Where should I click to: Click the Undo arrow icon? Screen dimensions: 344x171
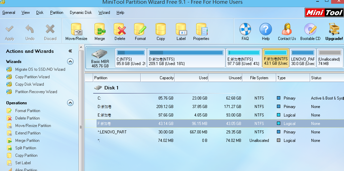tap(29, 29)
